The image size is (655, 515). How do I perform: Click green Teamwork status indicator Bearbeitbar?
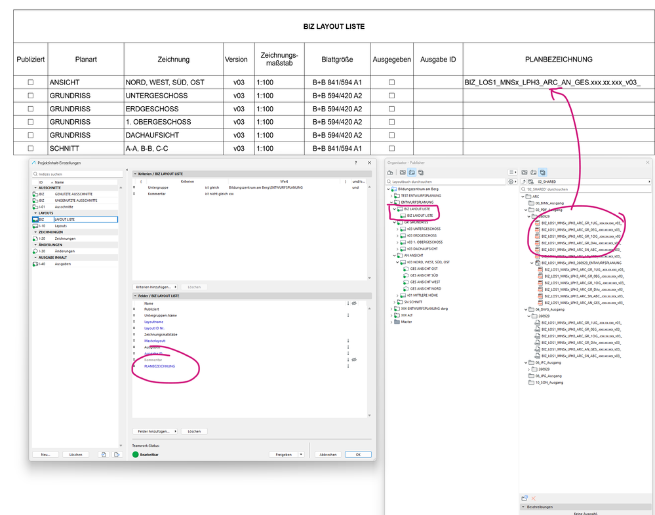coord(135,455)
